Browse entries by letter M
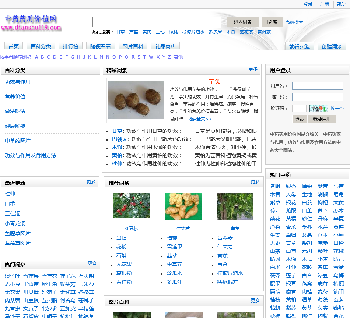Image resolution: width=350 pixels, height=318 pixels. point(101,57)
